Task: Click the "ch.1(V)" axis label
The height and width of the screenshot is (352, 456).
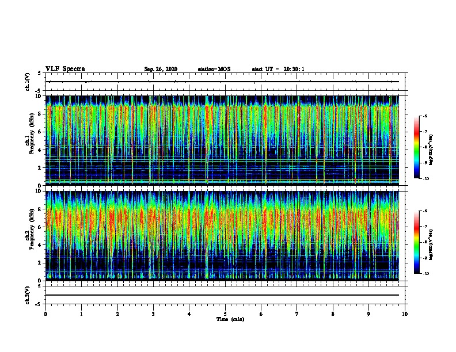Action: point(28,82)
